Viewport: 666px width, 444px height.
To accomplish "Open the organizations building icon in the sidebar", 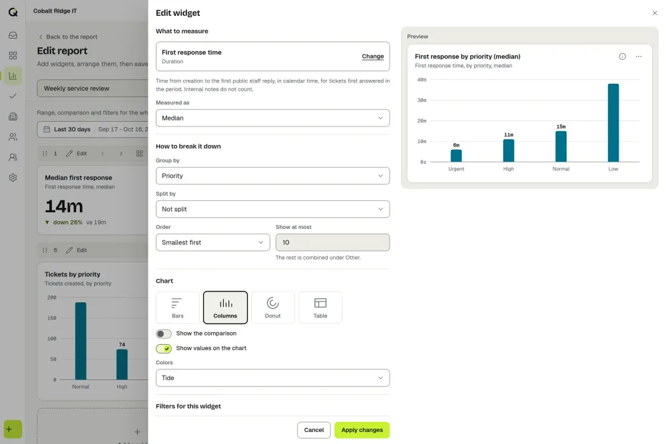I will 13,116.
